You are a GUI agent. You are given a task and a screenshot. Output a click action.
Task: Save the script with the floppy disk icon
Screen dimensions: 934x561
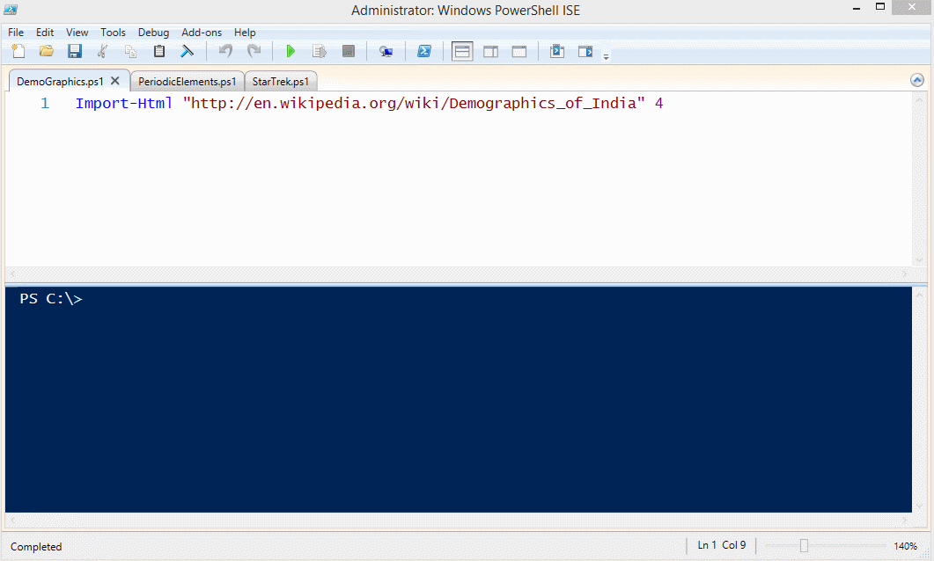coord(75,52)
